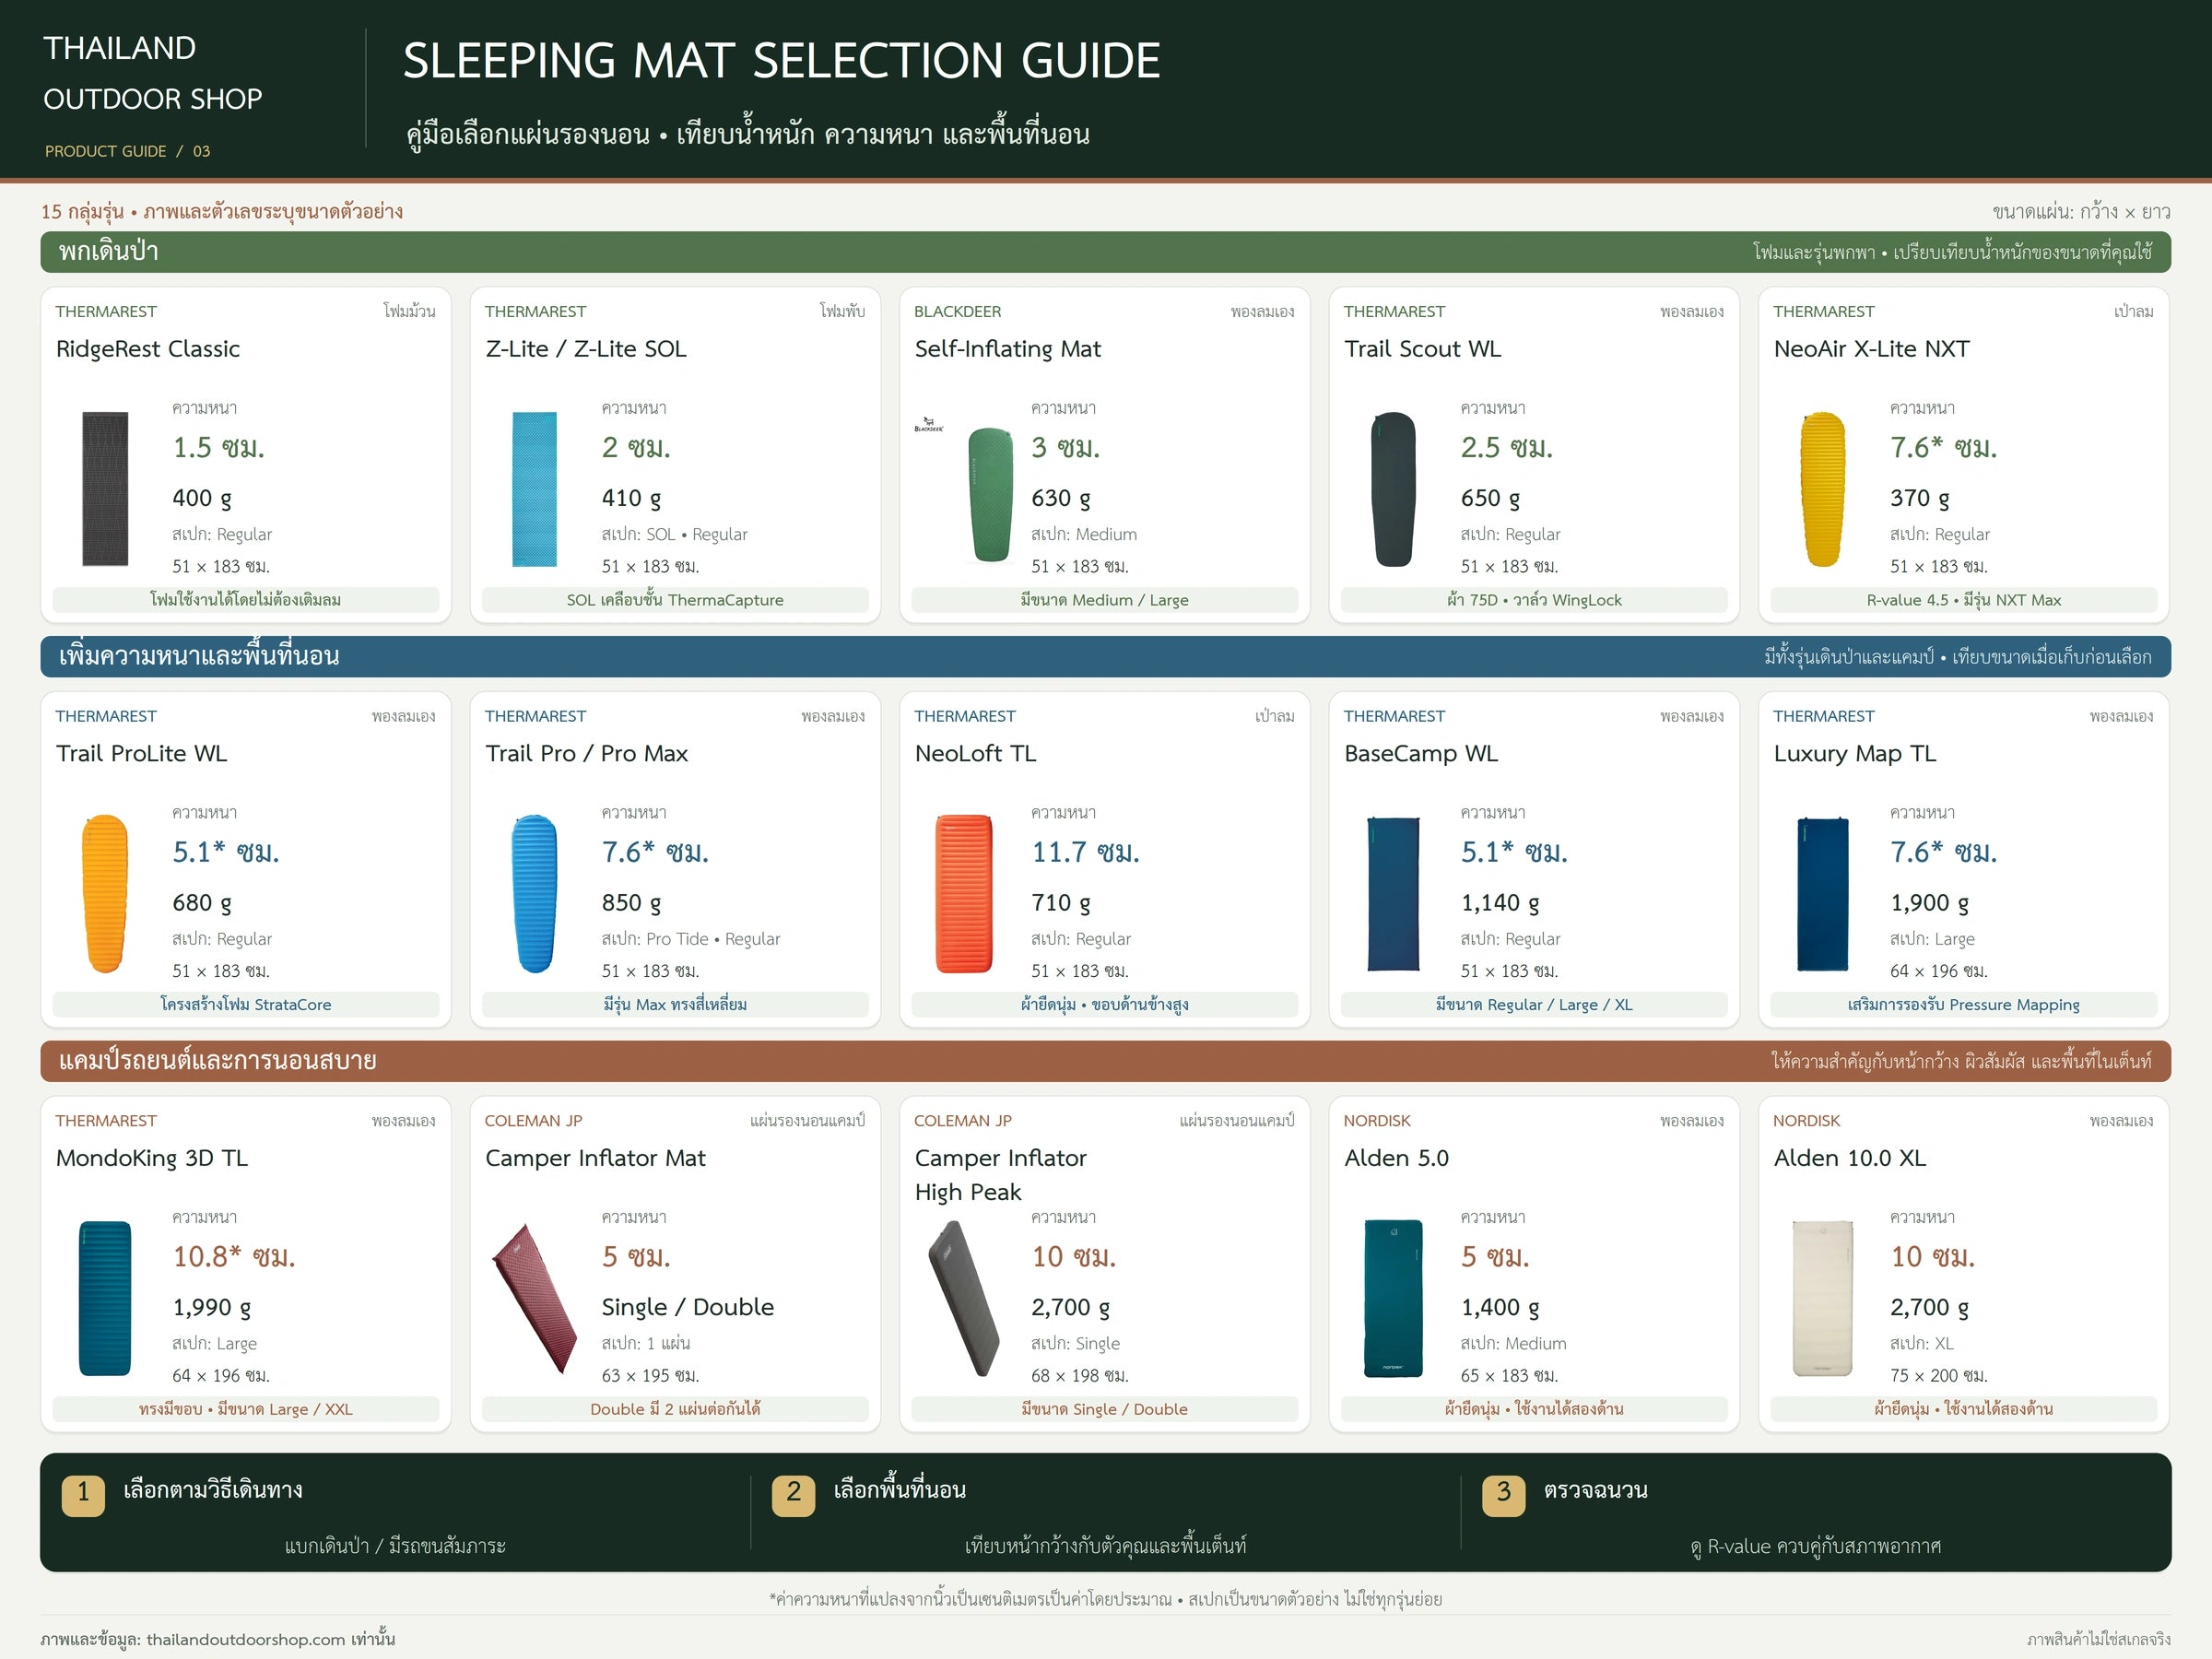
Task: Click the teal MondoKing 3D TL image
Action: 105,1298
